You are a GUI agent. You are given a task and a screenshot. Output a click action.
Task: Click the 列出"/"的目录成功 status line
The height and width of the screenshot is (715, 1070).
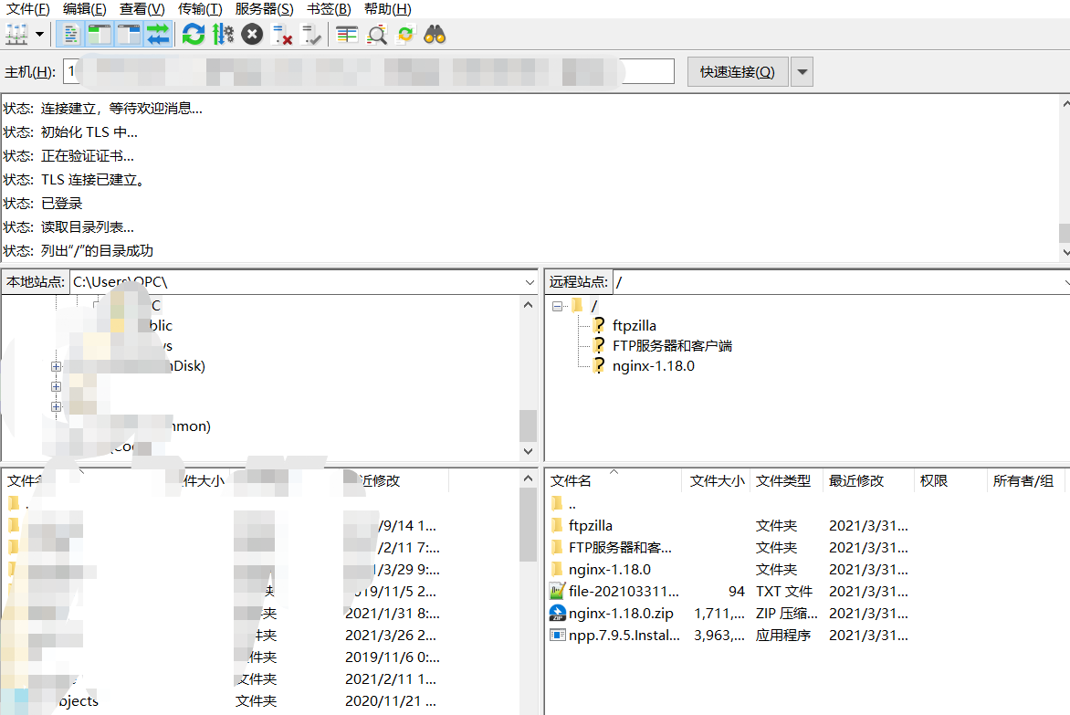pos(97,250)
